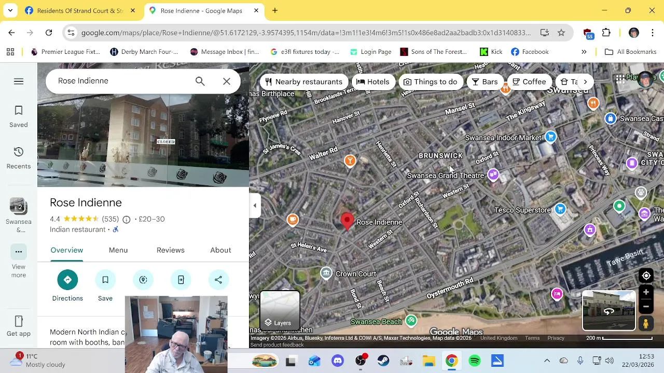Select the Bars chip

tap(485, 82)
